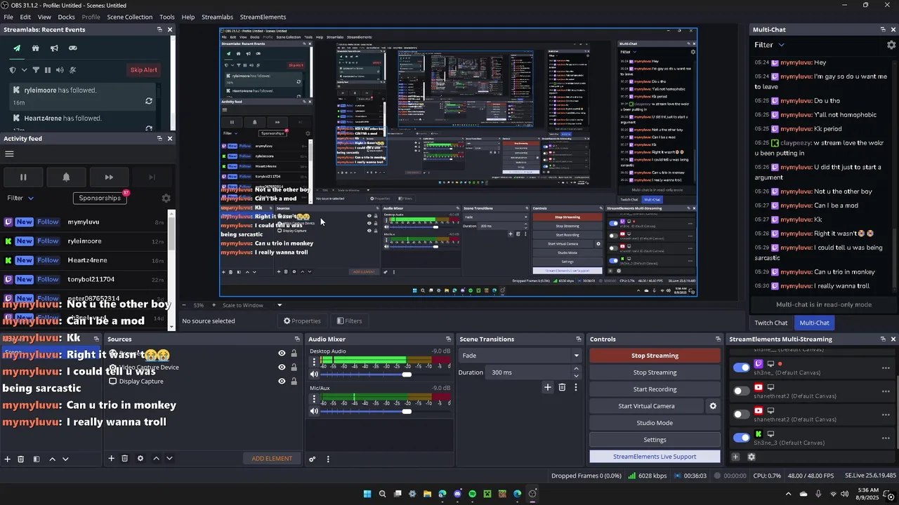
Task: Open advanced audio properties gears icon
Action: point(313,459)
